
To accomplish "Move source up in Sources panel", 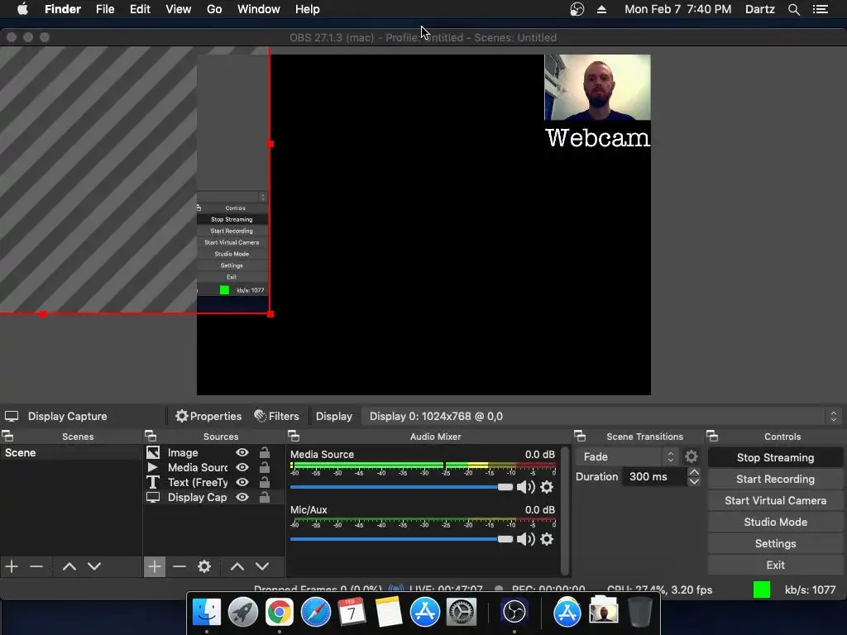I will coord(237,566).
